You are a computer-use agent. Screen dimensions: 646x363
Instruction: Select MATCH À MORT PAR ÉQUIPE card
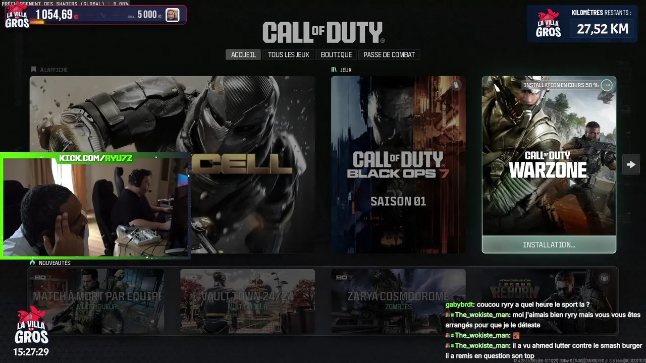coord(96,301)
